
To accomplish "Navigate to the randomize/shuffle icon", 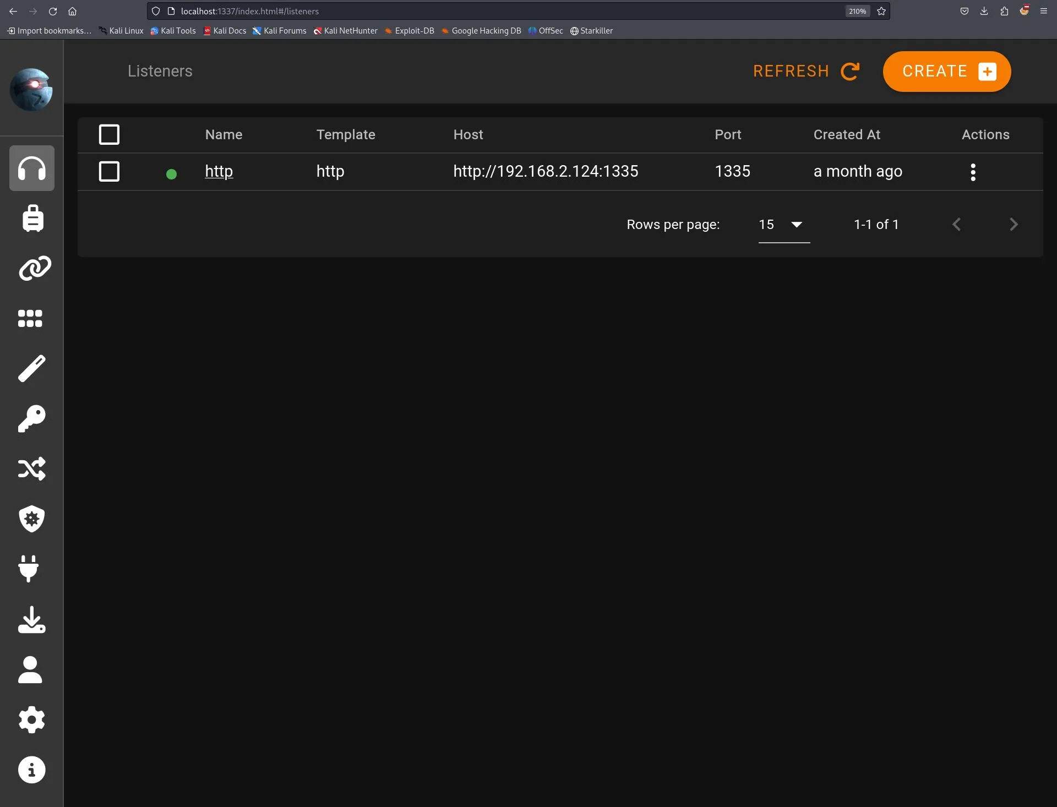I will click(31, 469).
